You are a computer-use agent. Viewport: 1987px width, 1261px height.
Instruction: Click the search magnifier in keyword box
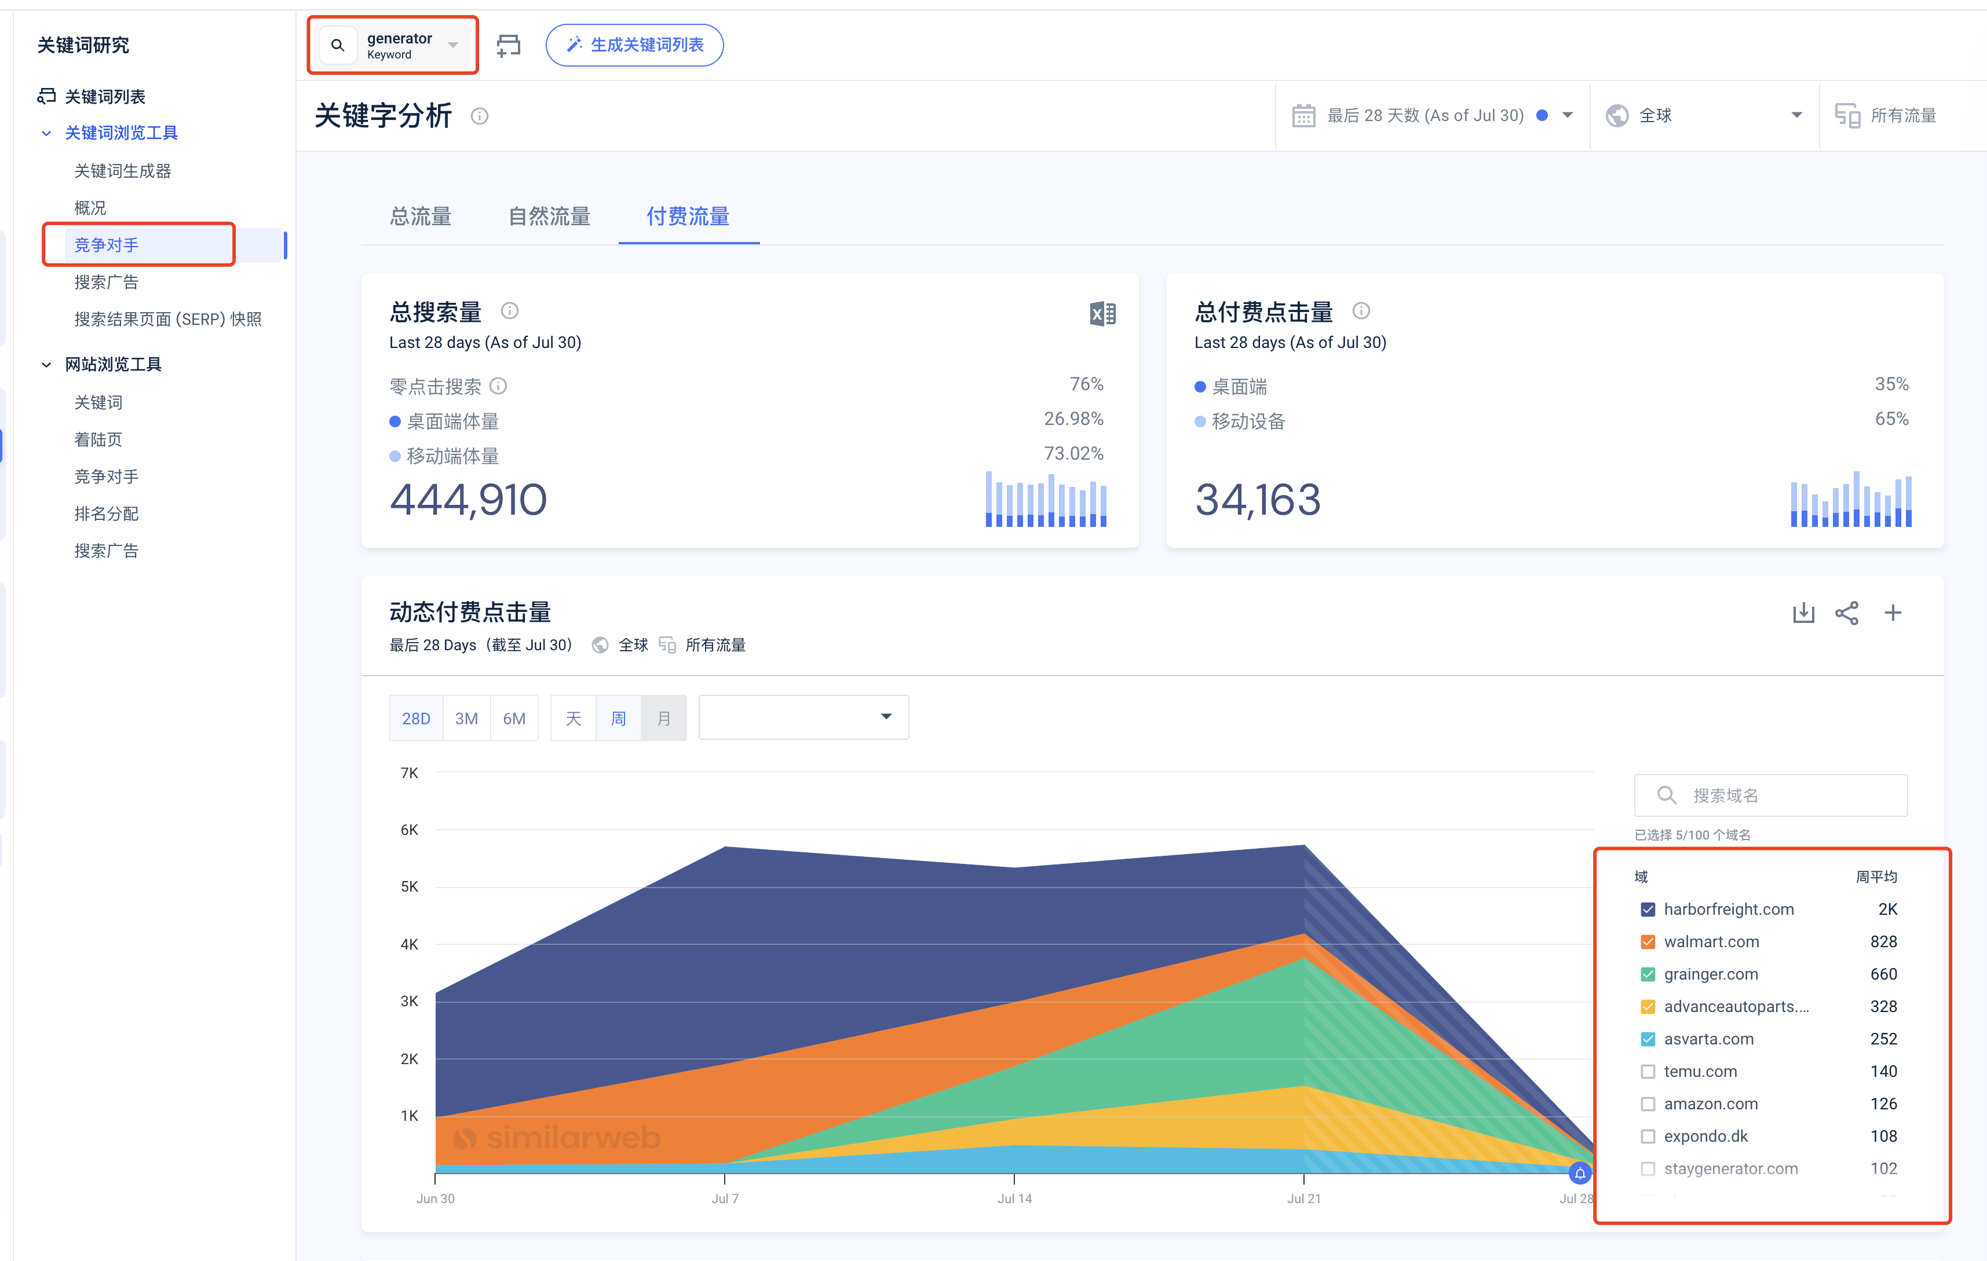[338, 45]
